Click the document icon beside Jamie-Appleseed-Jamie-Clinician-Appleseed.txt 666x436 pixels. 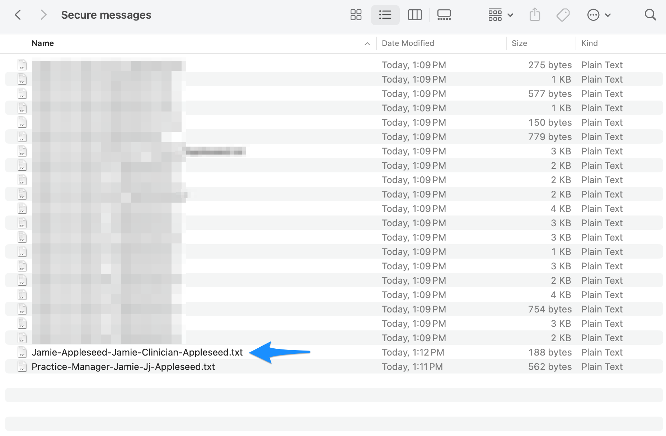point(22,352)
